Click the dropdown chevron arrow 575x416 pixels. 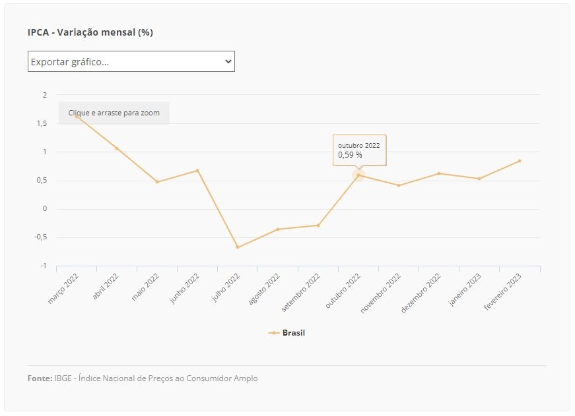point(228,61)
